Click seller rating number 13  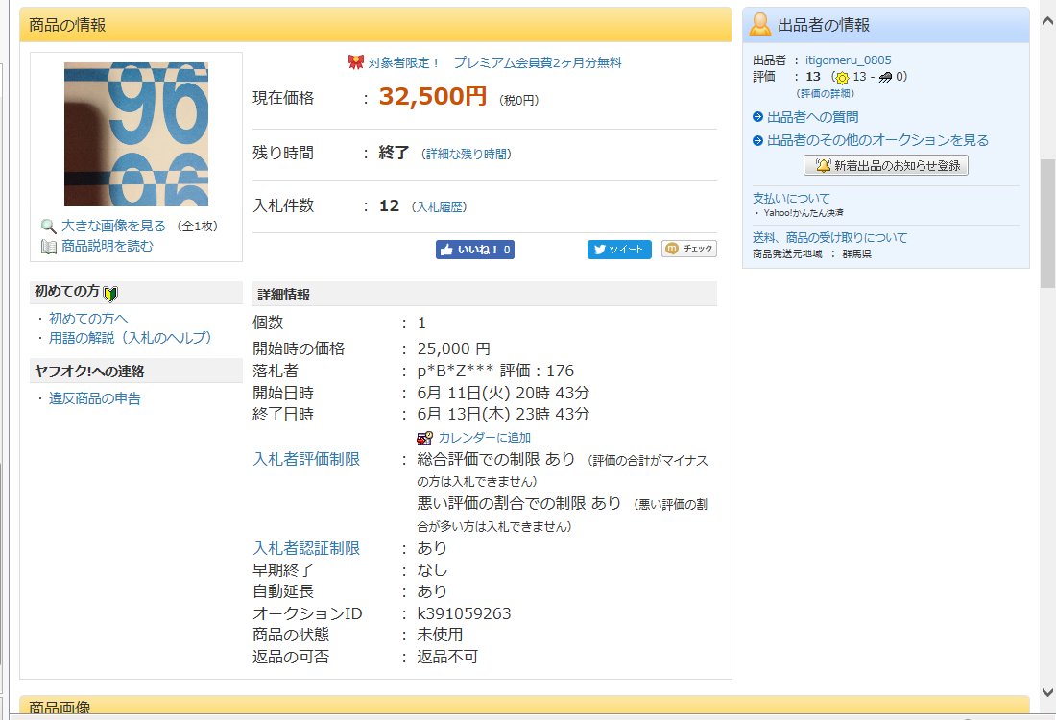(813, 77)
